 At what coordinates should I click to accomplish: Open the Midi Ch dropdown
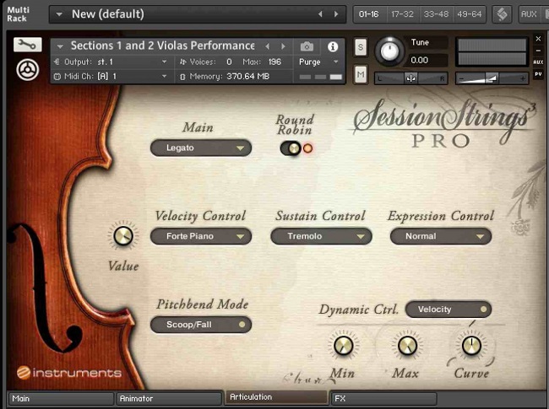(x=111, y=76)
